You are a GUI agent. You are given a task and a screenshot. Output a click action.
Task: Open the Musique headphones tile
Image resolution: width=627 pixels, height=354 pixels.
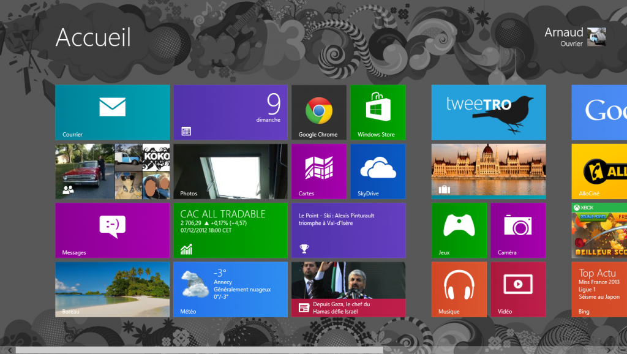click(x=459, y=289)
